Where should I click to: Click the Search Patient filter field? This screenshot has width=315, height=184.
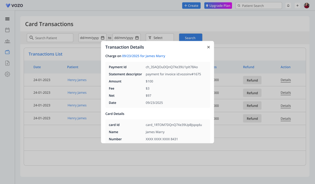coord(50,38)
